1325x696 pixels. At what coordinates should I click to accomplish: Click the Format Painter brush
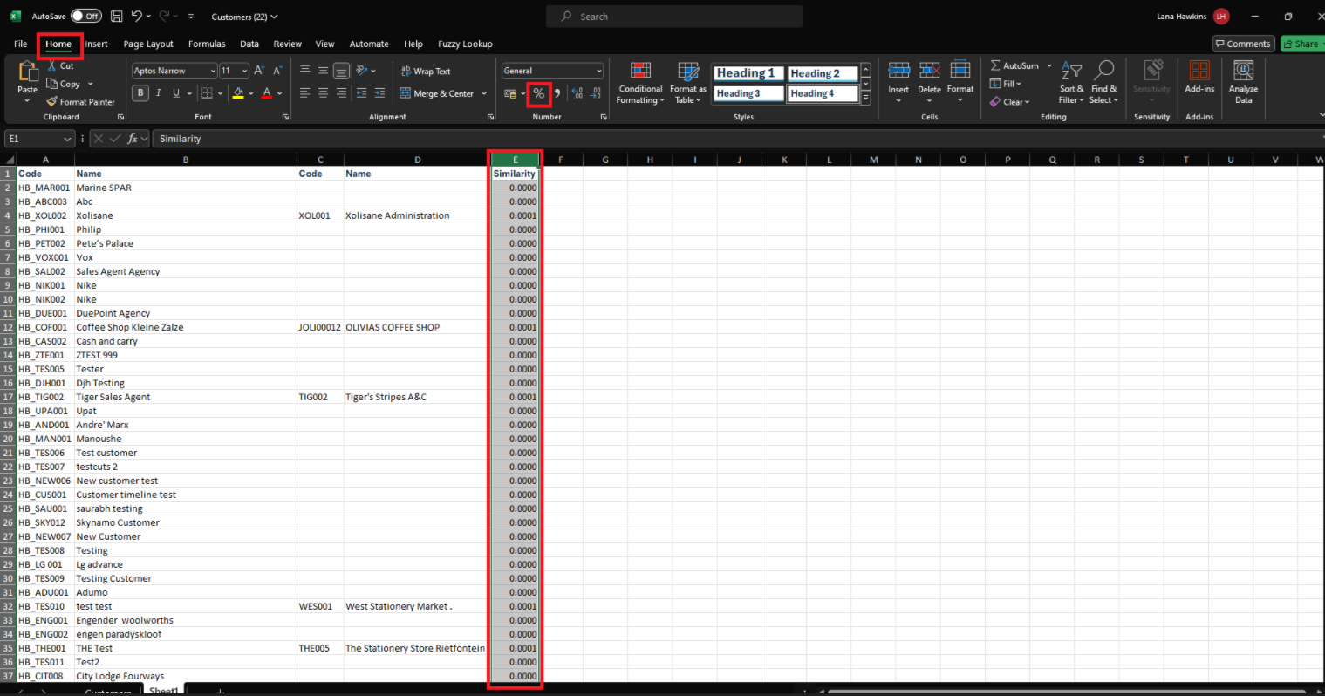80,102
